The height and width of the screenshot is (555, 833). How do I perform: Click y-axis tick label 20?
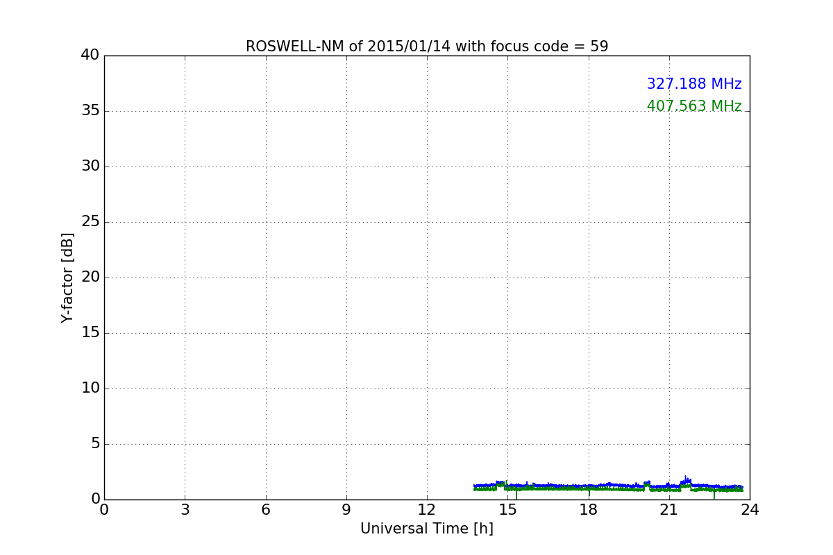[90, 277]
